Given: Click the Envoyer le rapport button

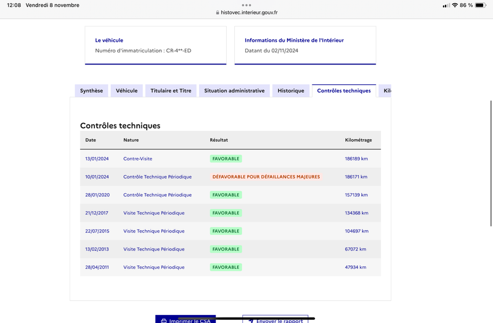Looking at the screenshot, I should tap(275, 319).
